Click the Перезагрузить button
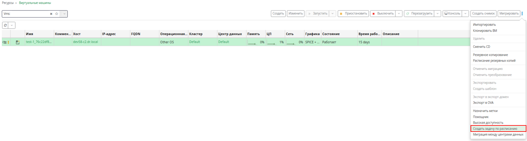The height and width of the screenshot is (141, 527). 419,13
